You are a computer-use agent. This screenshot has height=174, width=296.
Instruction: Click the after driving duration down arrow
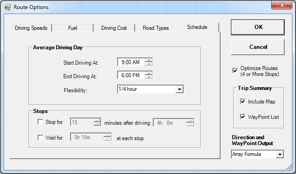190,124
